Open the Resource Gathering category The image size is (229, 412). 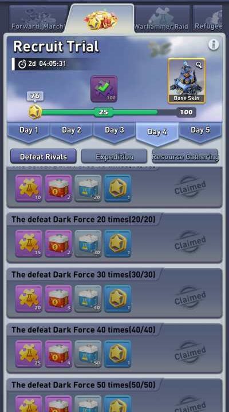pos(185,157)
